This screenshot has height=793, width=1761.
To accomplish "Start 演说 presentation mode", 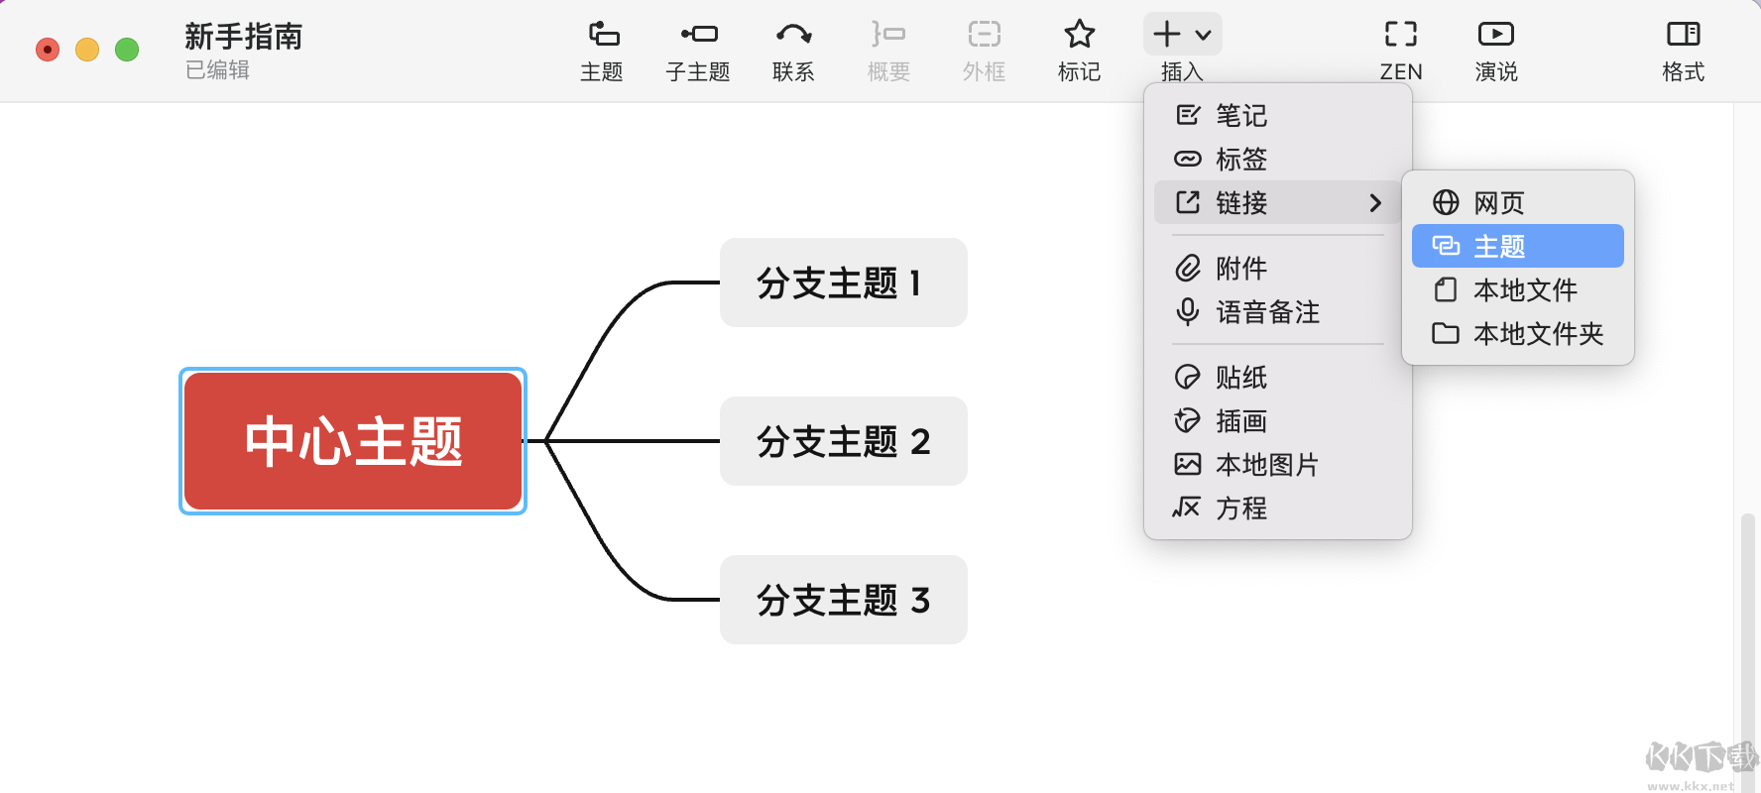I will coord(1495,35).
